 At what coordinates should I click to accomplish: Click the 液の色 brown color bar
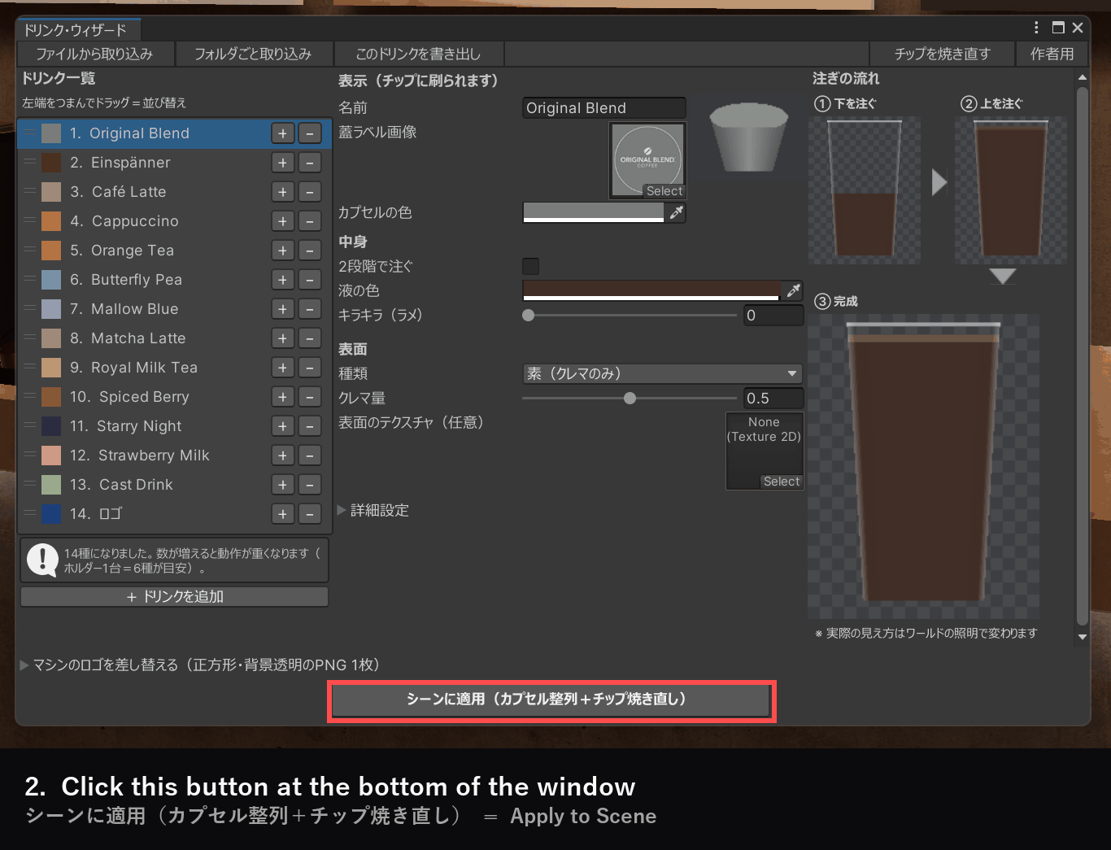click(651, 290)
